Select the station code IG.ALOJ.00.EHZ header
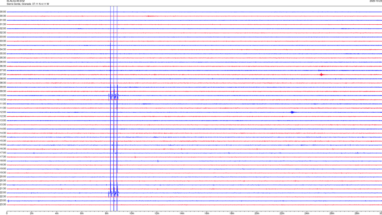 pyautogui.click(x=16, y=1)
